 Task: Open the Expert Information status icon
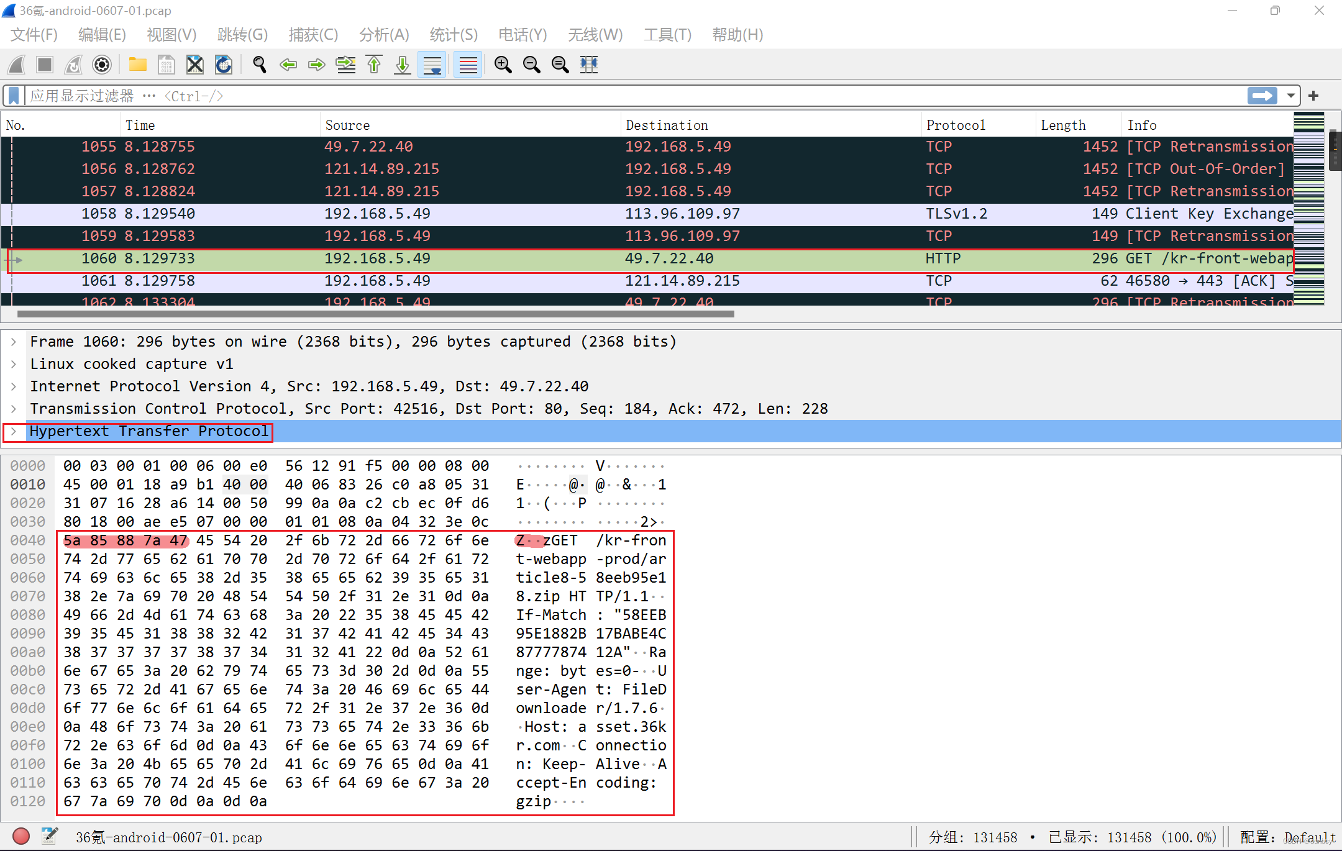pos(21,836)
